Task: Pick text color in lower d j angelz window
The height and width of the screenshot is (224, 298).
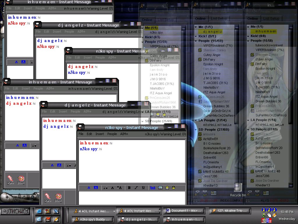Action: point(52,165)
